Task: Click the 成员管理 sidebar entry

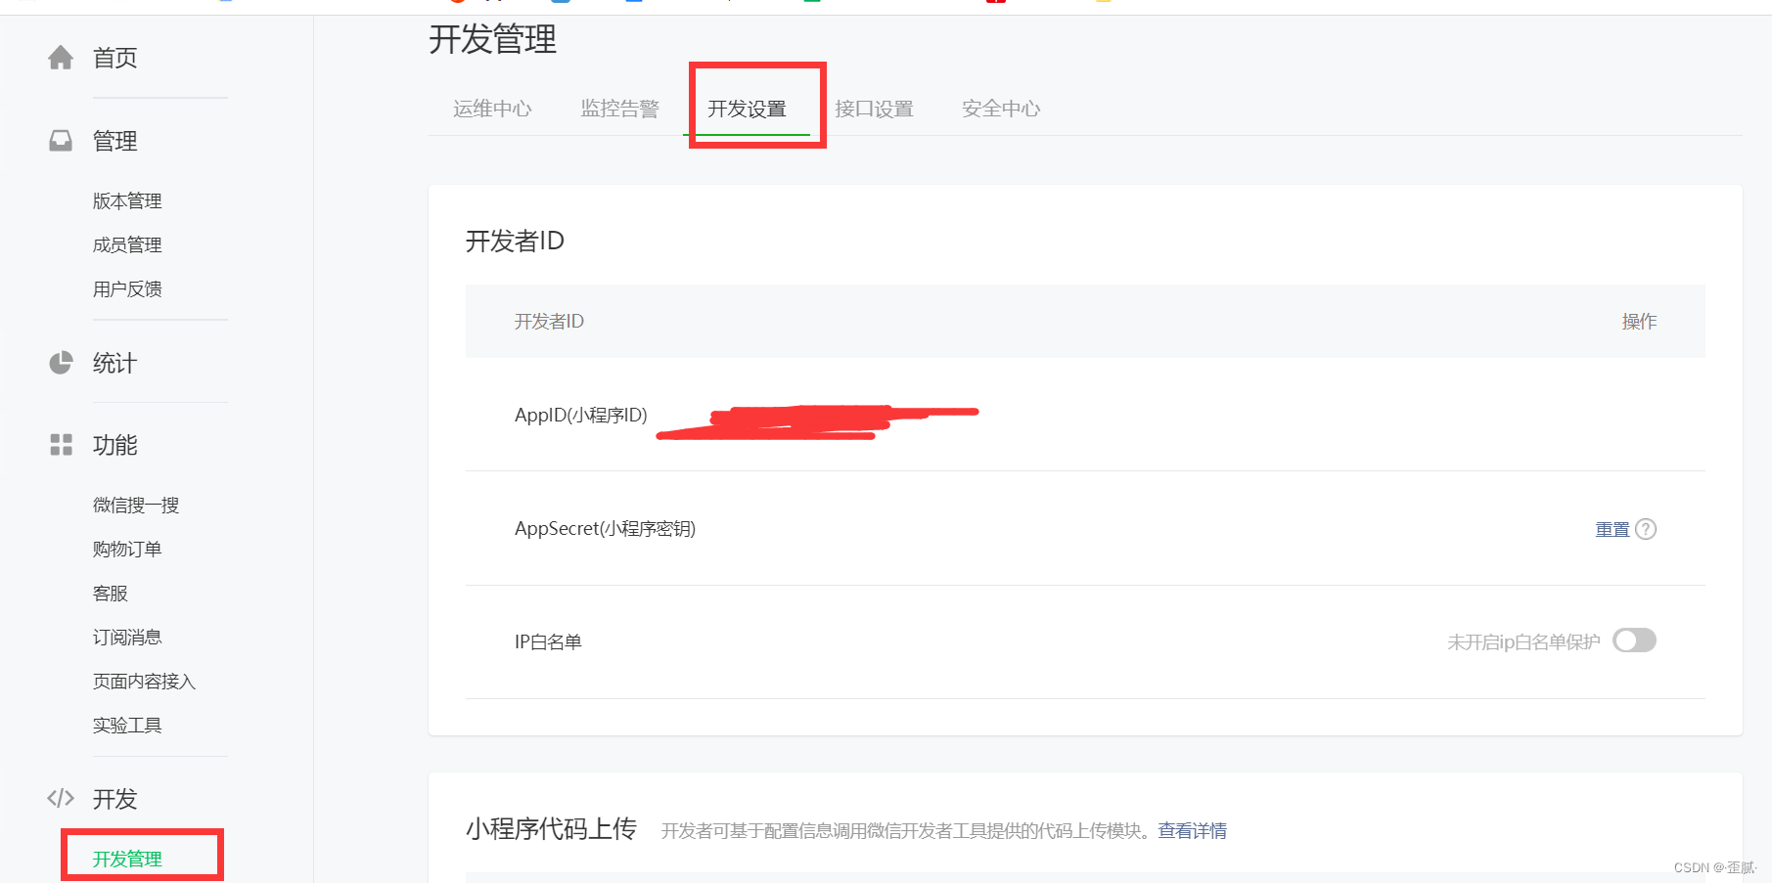Action: point(126,244)
